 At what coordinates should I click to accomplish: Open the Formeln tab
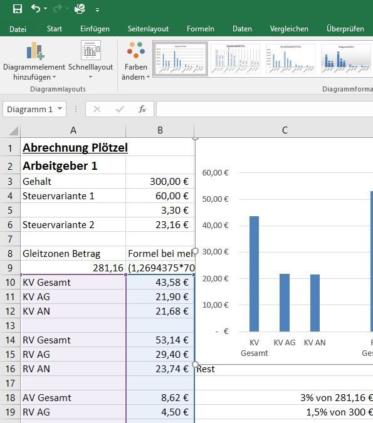[200, 29]
